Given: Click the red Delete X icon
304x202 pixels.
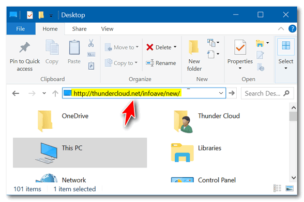Looking at the screenshot, I should (x=150, y=47).
